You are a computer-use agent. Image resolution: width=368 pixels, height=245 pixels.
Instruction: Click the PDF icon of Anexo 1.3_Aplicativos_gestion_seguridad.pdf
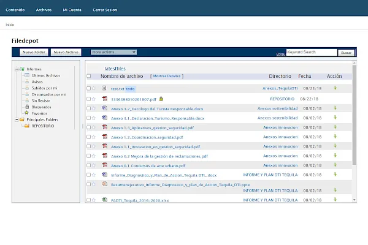(x=105, y=127)
